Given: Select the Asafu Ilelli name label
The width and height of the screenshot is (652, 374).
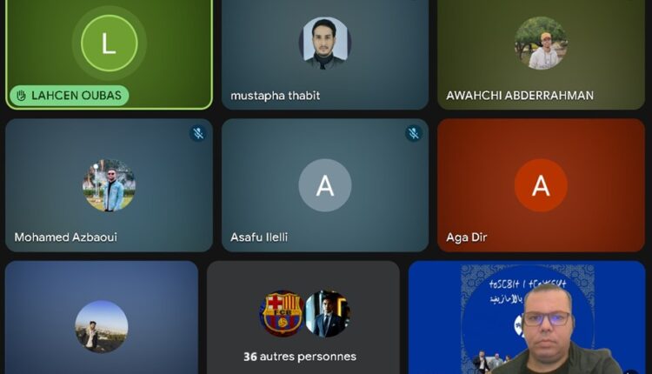Looking at the screenshot, I should coord(259,237).
